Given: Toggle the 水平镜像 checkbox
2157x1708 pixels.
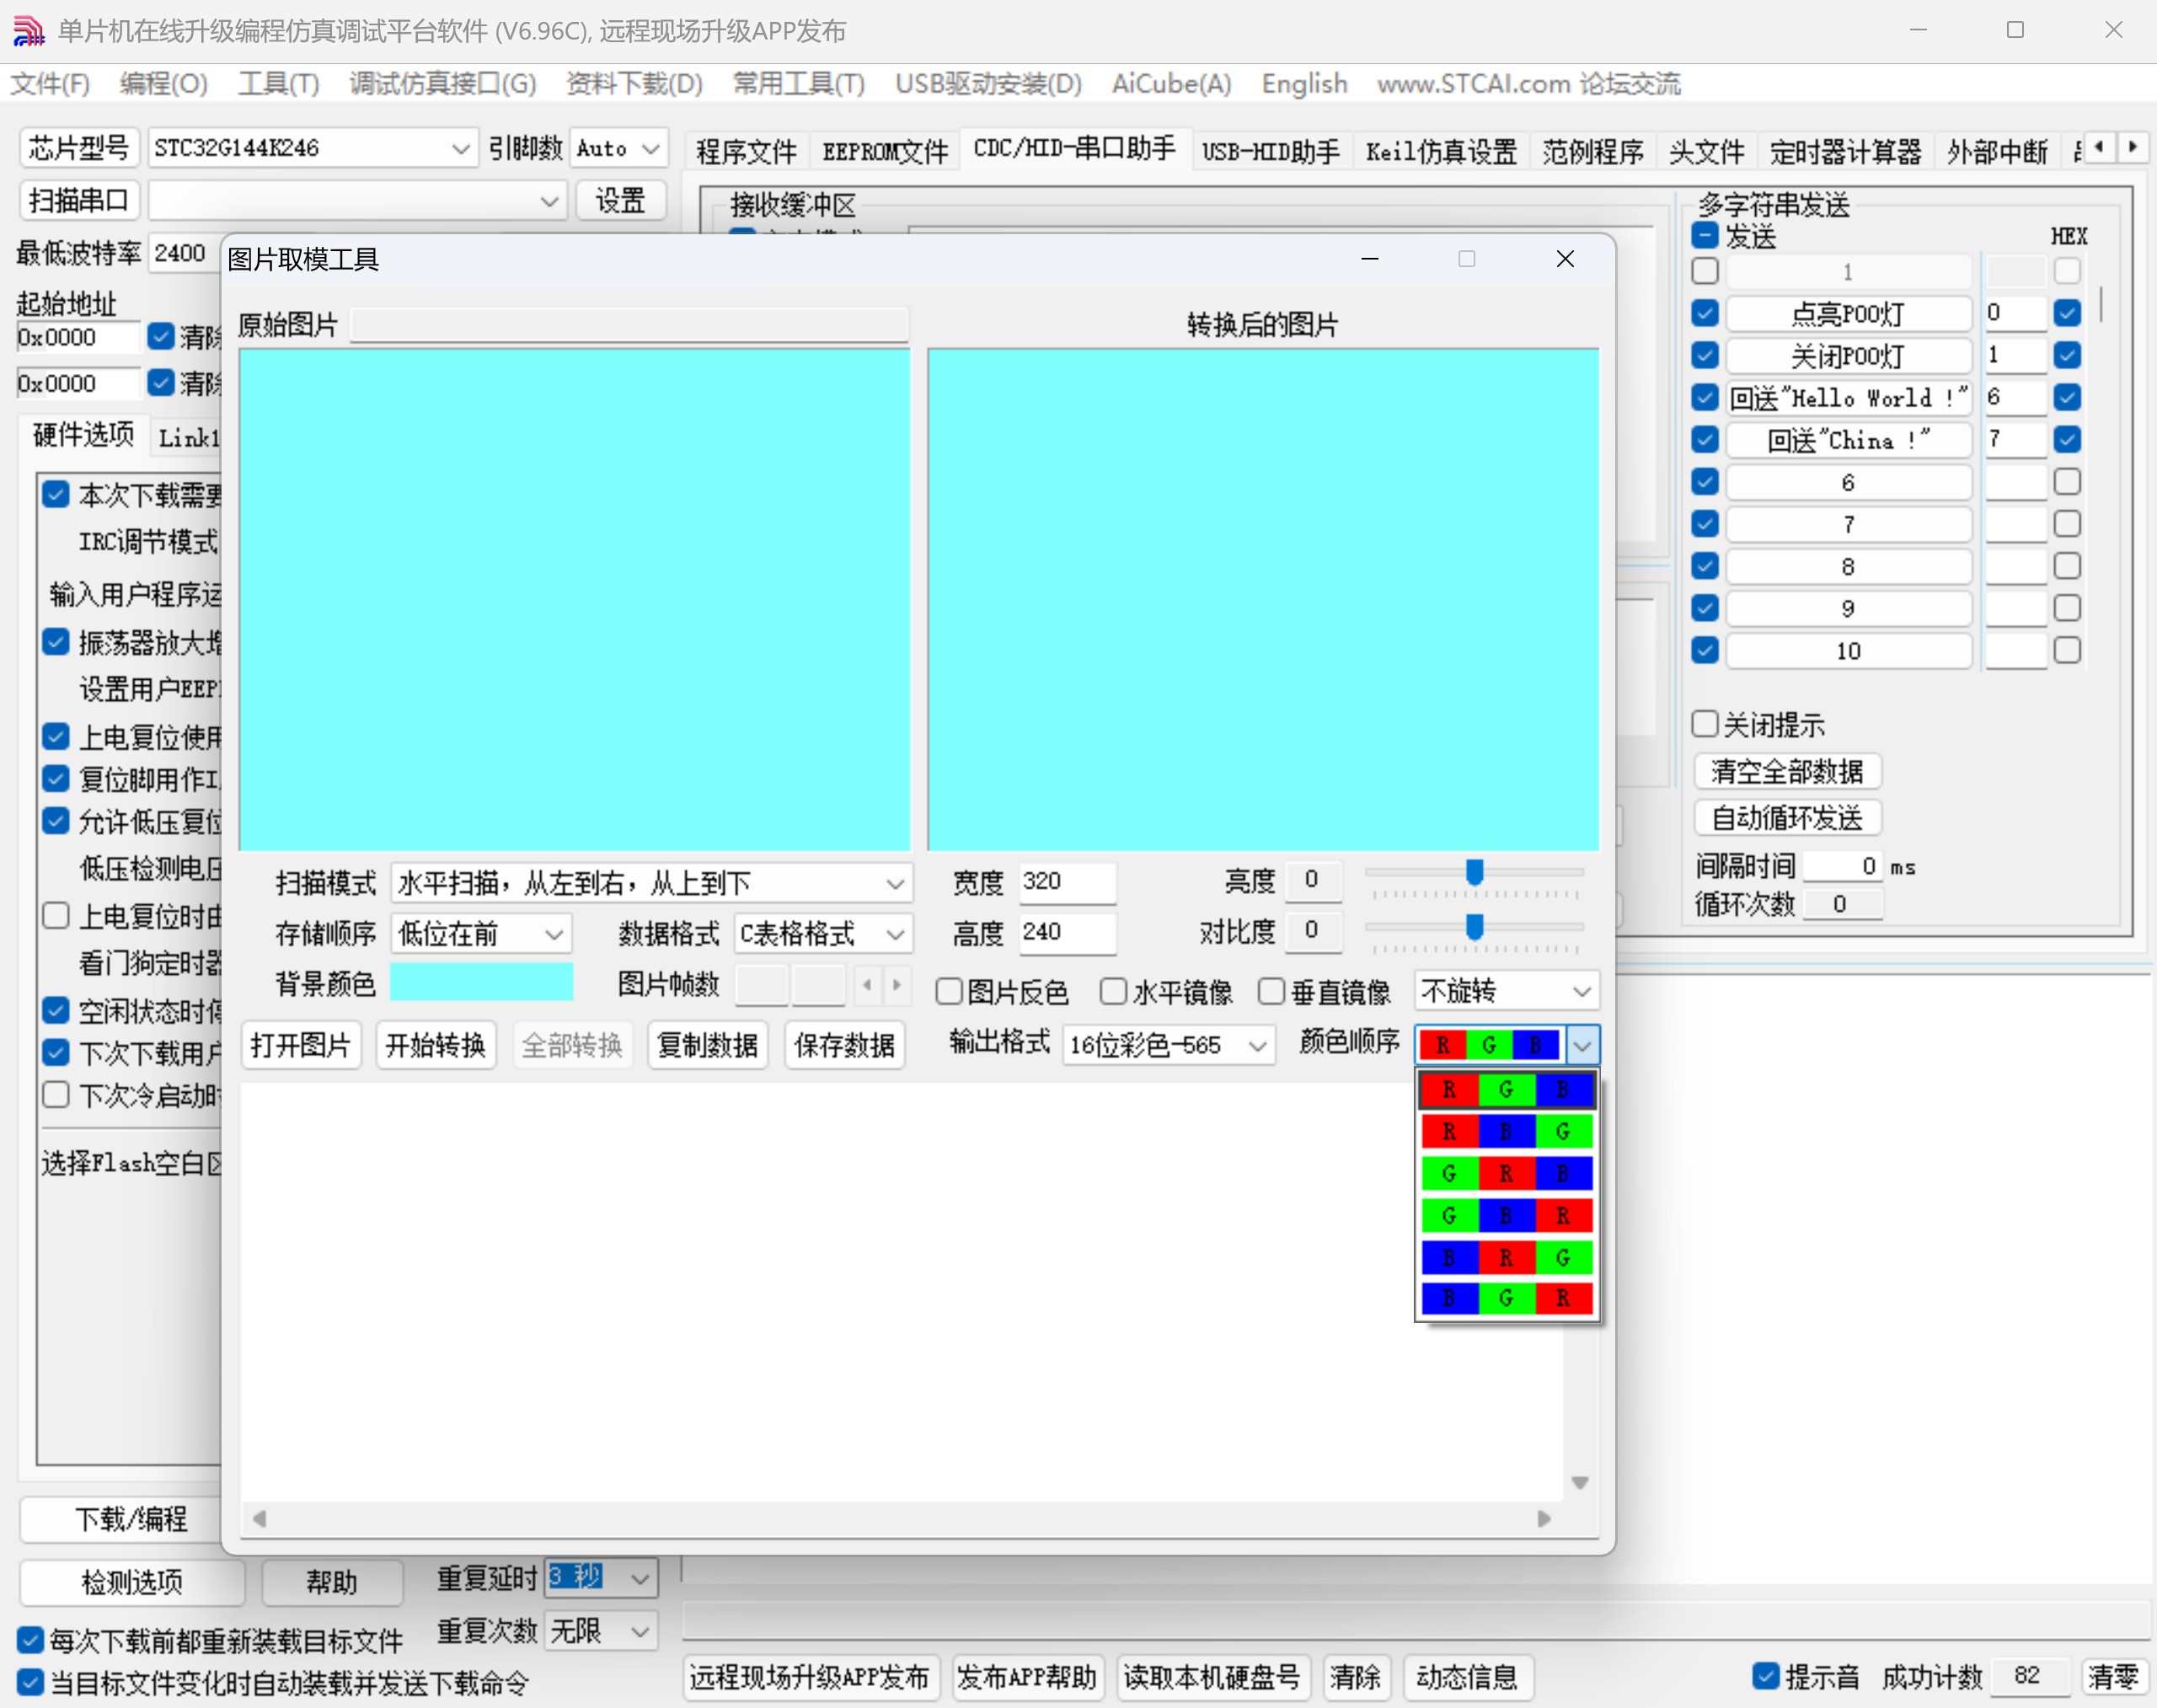Looking at the screenshot, I should coord(1113,991).
